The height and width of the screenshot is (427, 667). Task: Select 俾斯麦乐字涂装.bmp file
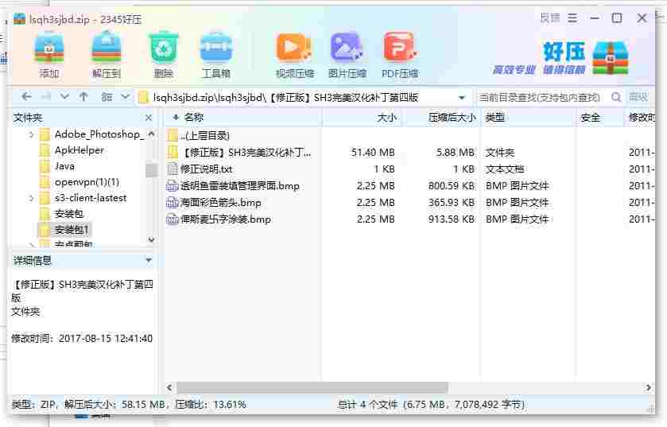(x=409, y=219)
